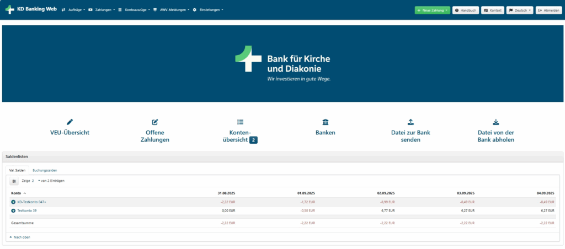
Task: Click the edit icon above Offene Zahlungen
Action: pyautogui.click(x=155, y=122)
